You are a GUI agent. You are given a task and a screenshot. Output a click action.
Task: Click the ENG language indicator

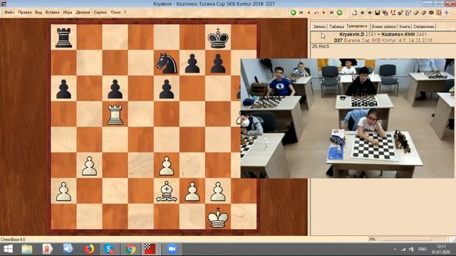point(423,249)
